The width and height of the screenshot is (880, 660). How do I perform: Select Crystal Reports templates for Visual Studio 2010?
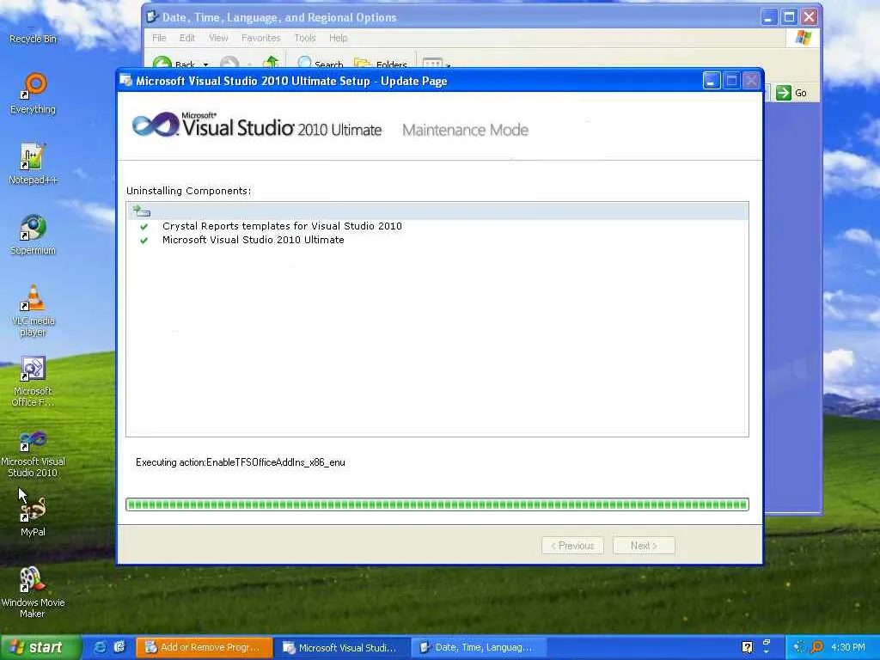point(282,226)
